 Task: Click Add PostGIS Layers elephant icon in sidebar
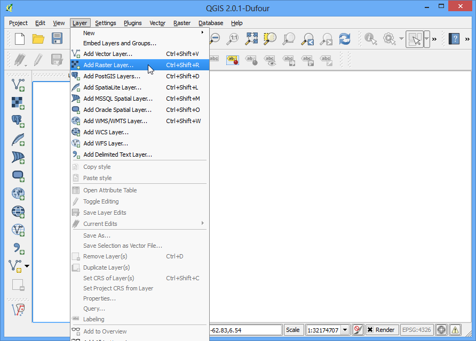(x=18, y=121)
